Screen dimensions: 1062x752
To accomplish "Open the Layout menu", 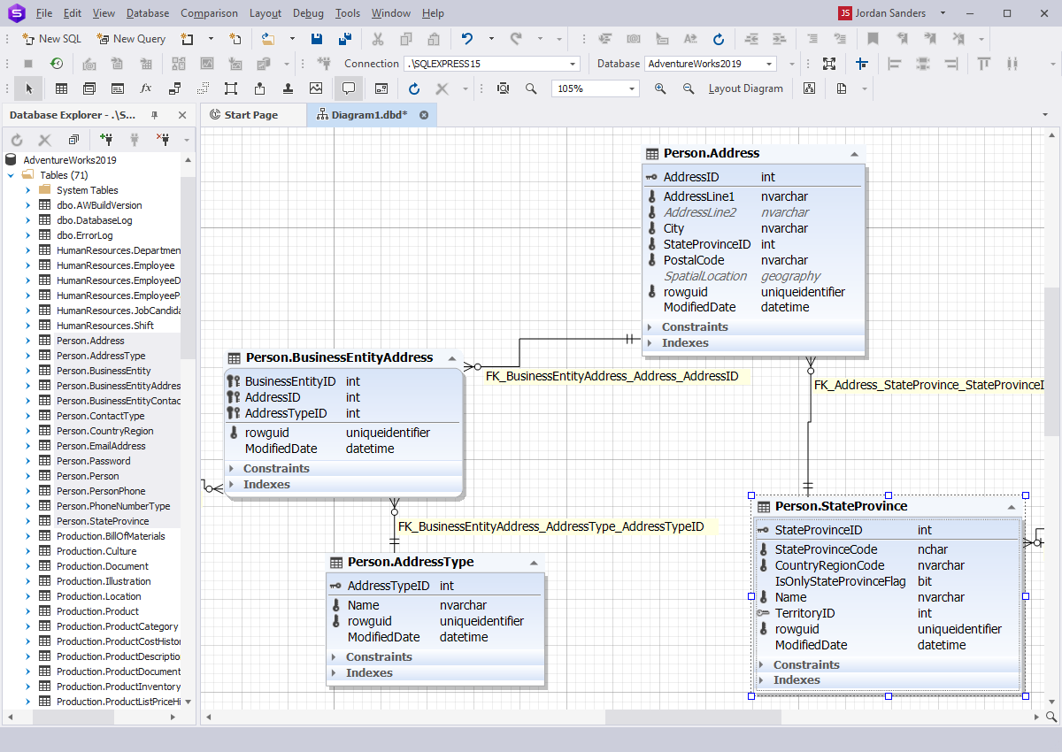I will [x=265, y=13].
